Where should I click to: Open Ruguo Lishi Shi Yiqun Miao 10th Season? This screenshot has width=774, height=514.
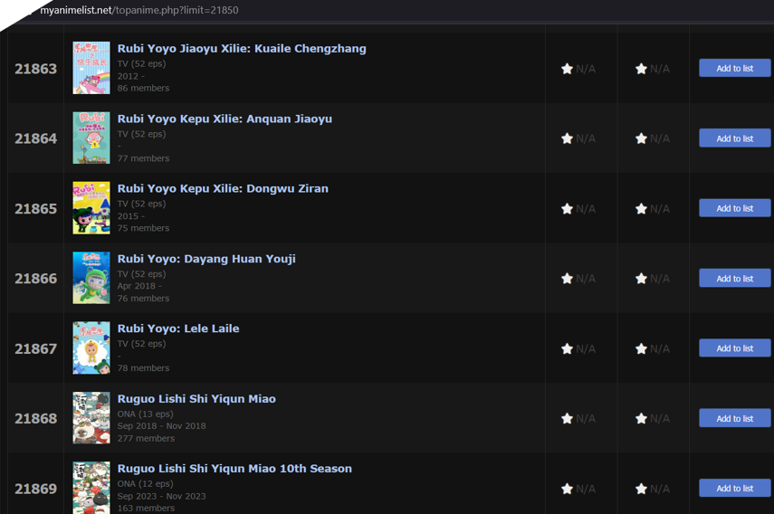click(234, 469)
